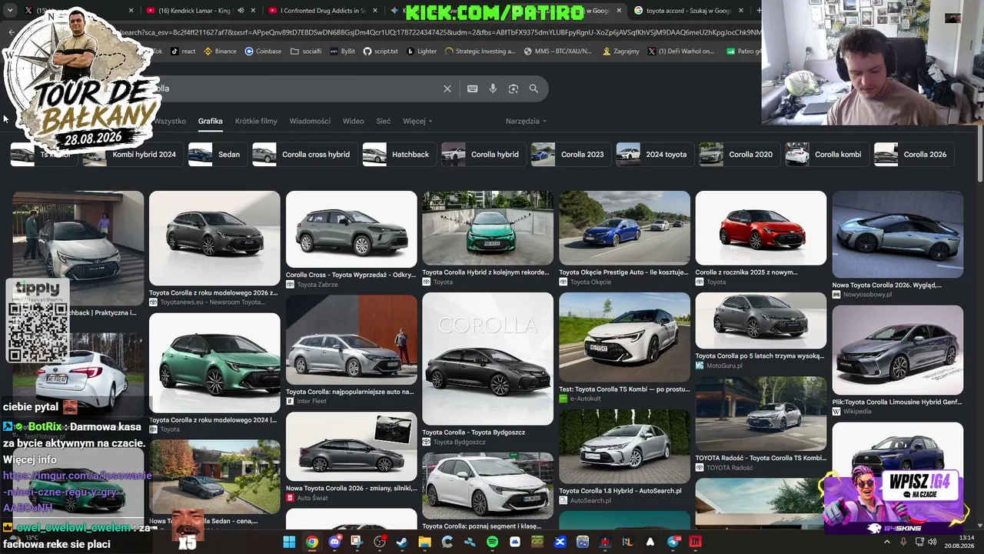Open the red Corolla z rocznika 2025 image
Image resolution: width=984 pixels, height=554 pixels.
pos(761,229)
